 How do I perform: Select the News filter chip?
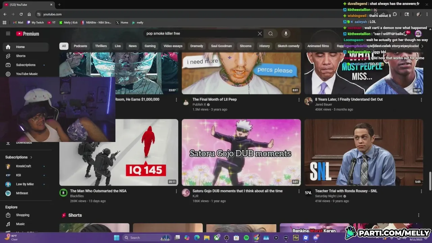click(x=133, y=46)
